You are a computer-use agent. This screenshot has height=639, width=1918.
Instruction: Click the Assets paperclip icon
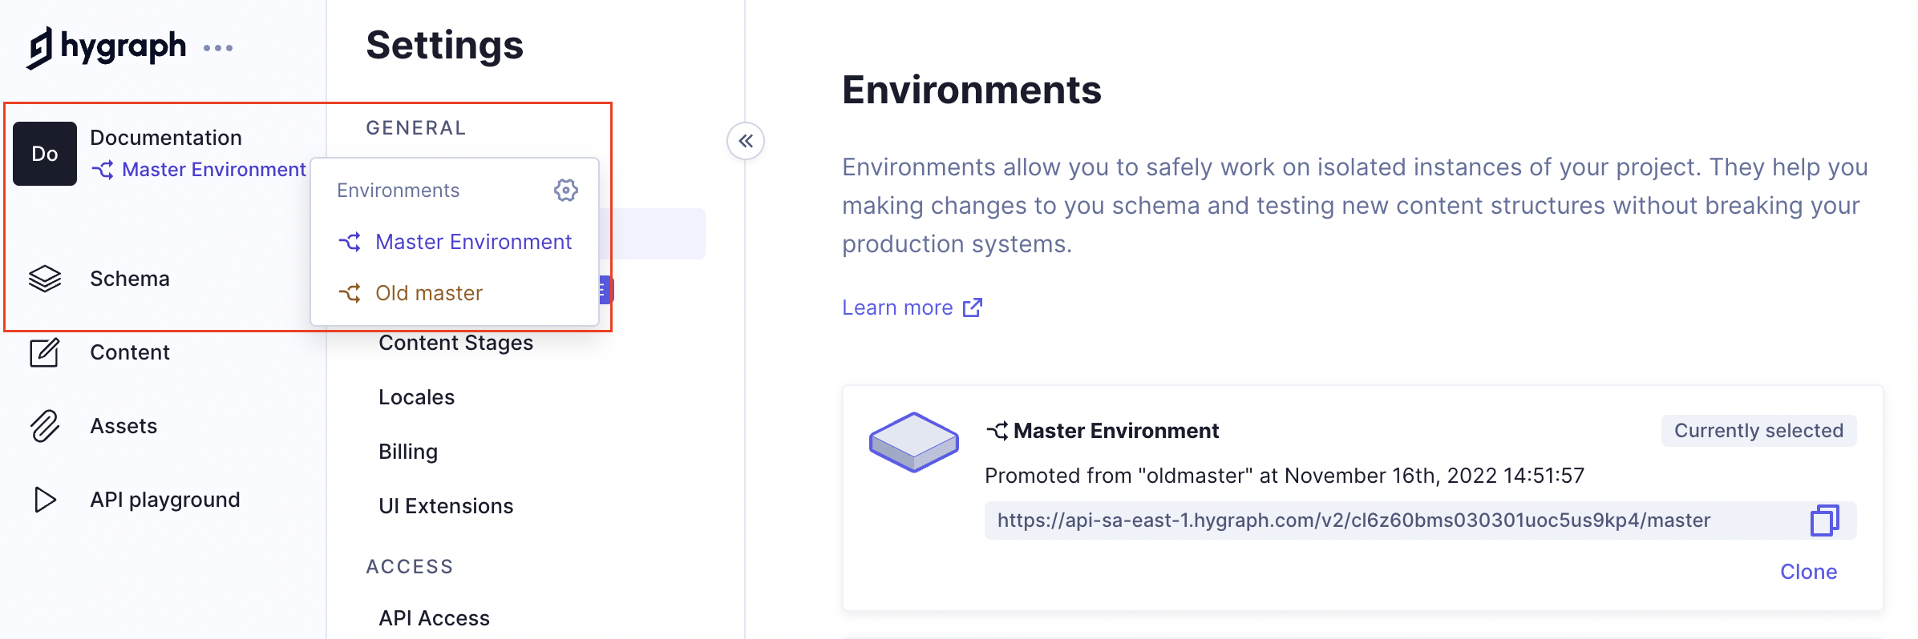(45, 426)
